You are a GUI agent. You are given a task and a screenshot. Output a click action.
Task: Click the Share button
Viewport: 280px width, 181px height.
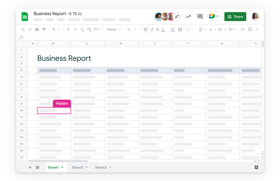click(235, 17)
